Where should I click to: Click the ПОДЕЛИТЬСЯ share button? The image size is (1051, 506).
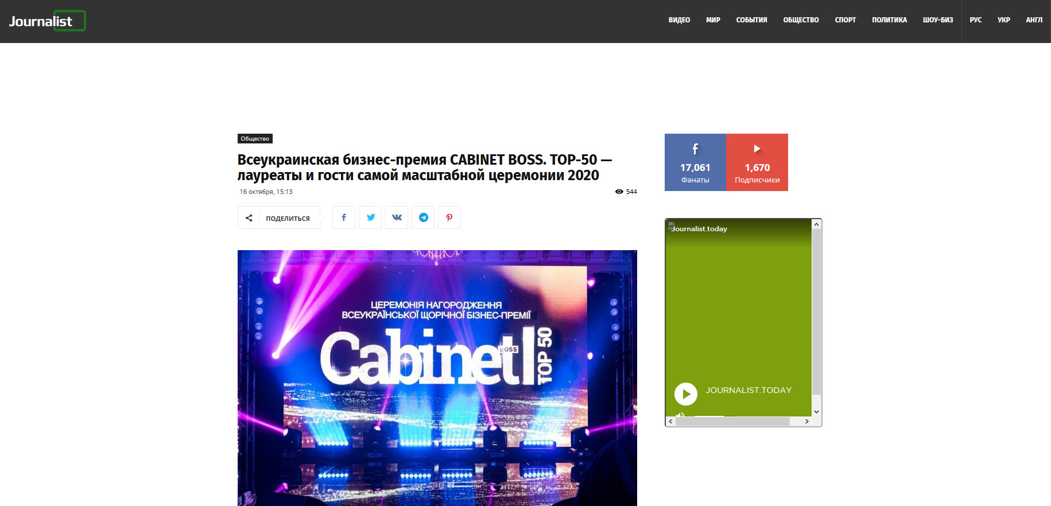click(x=279, y=218)
